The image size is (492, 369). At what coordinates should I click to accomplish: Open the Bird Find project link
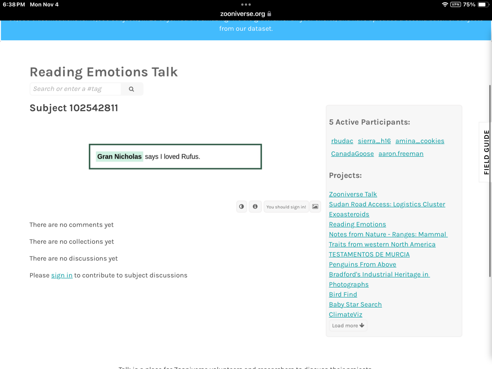coord(343,294)
